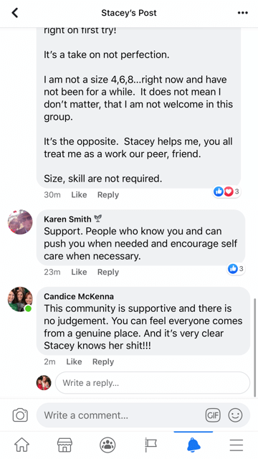Open the Pages flag tab icon

click(x=150, y=445)
